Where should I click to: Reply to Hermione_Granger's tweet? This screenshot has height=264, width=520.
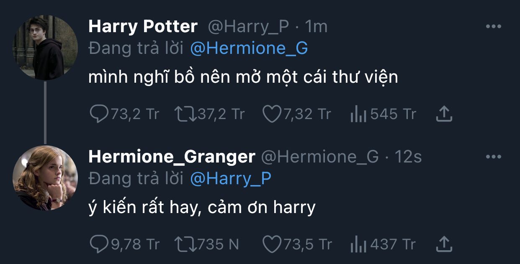(99, 244)
